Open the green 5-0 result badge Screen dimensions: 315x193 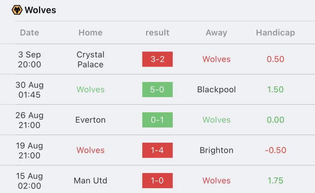[157, 89]
